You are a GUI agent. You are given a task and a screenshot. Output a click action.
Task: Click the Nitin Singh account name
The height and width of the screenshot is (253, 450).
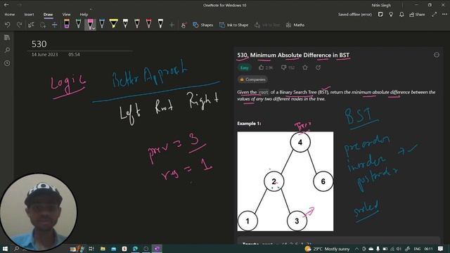[x=381, y=5]
